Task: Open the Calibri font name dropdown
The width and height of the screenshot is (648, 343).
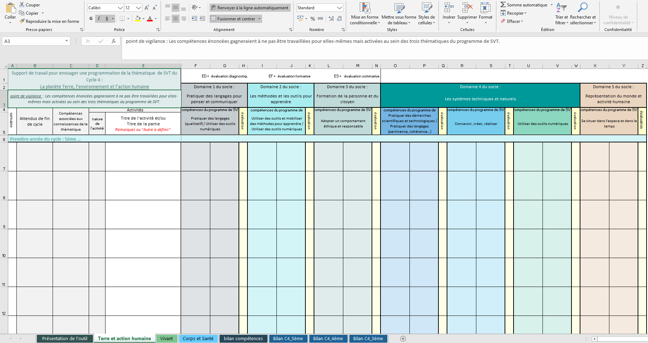Action: point(120,8)
